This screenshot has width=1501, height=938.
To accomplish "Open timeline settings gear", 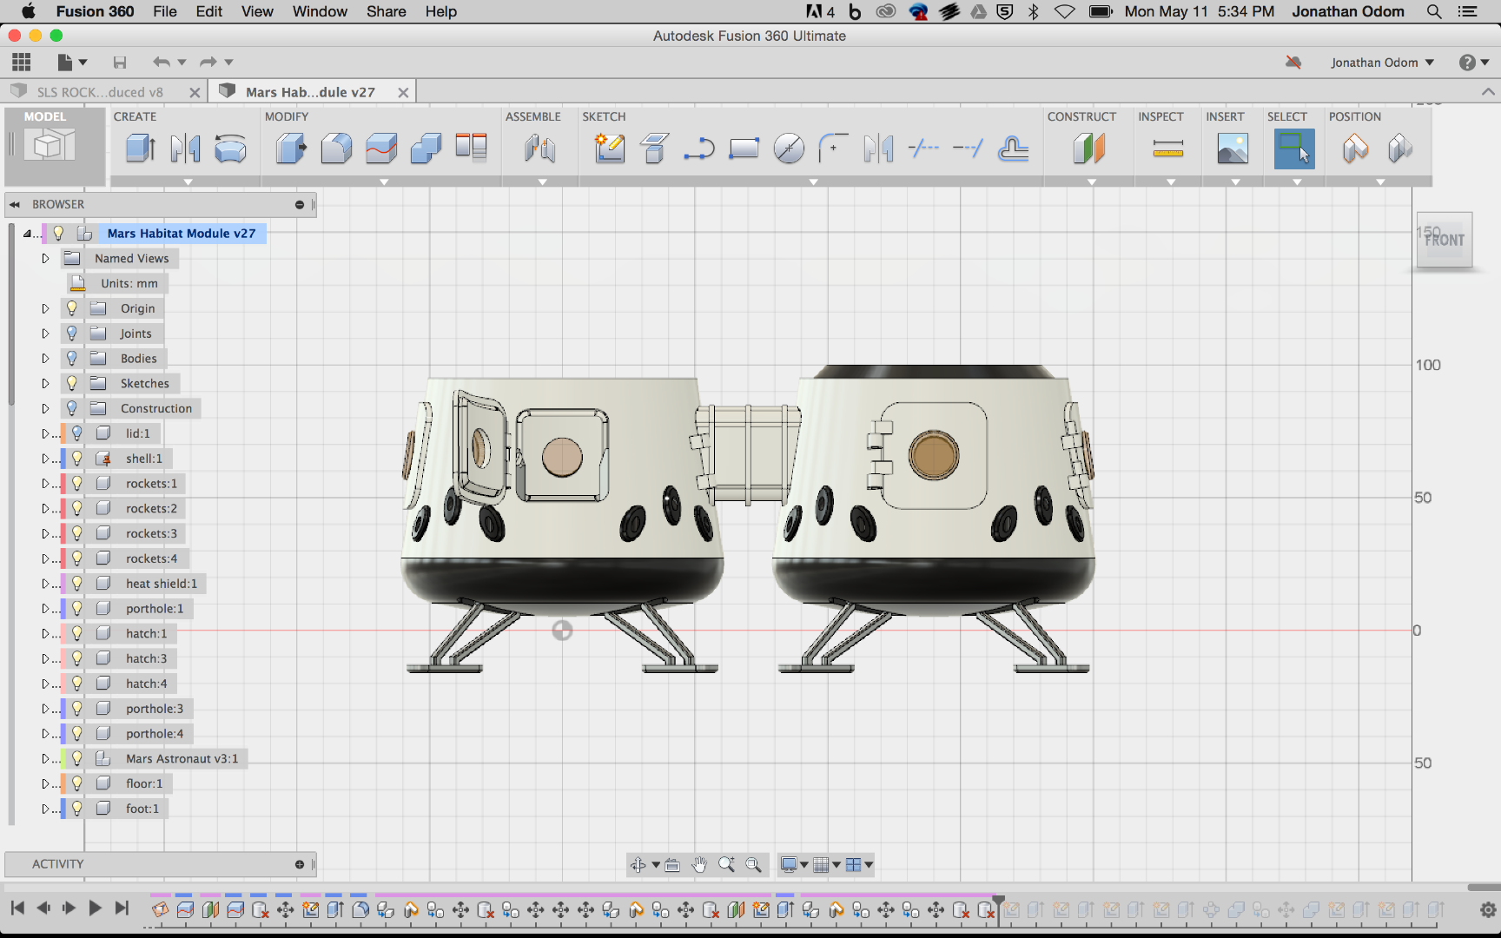I will [x=1488, y=909].
